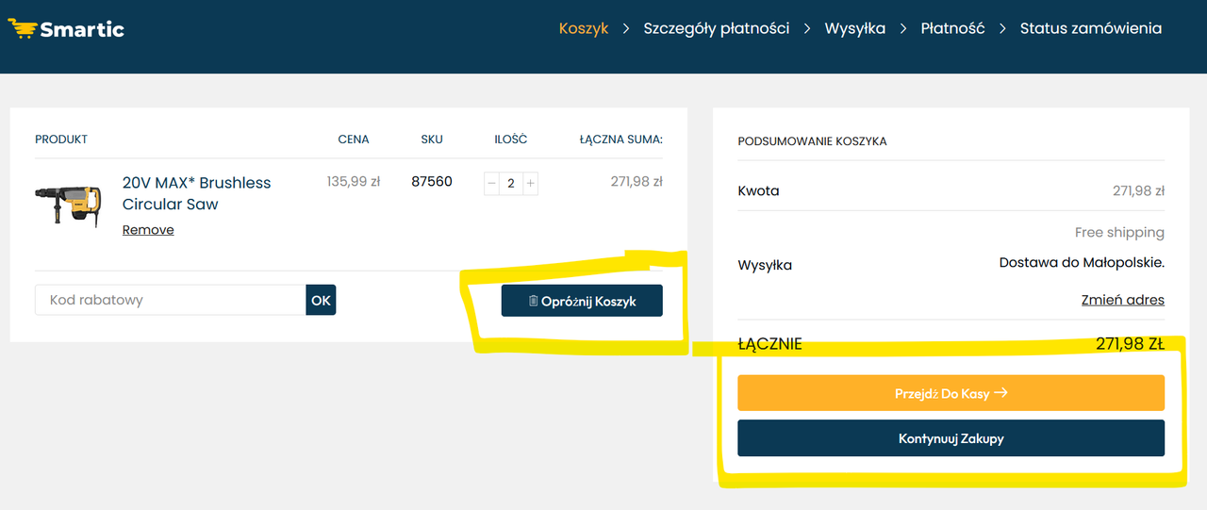Viewport: 1207px width, 510px height.
Task: Decrease the quantity with the minus button
Action: 491,183
